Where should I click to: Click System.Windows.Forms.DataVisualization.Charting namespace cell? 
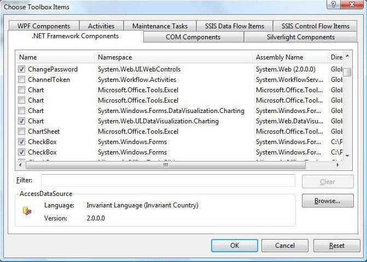point(171,111)
